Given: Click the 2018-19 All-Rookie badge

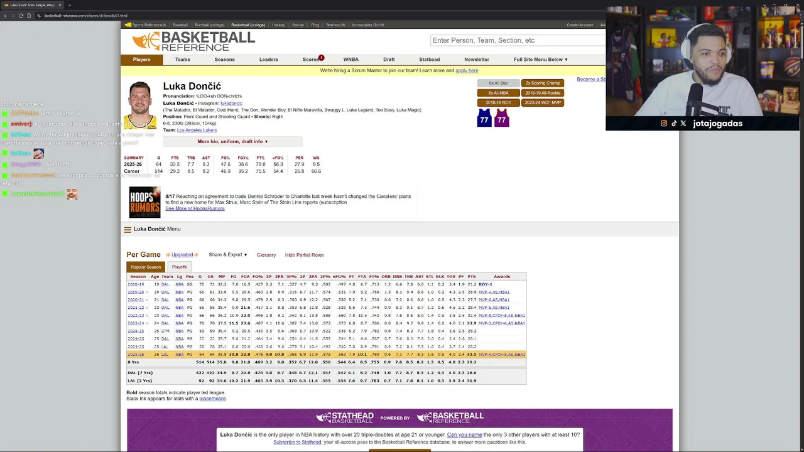Looking at the screenshot, I should [543, 93].
